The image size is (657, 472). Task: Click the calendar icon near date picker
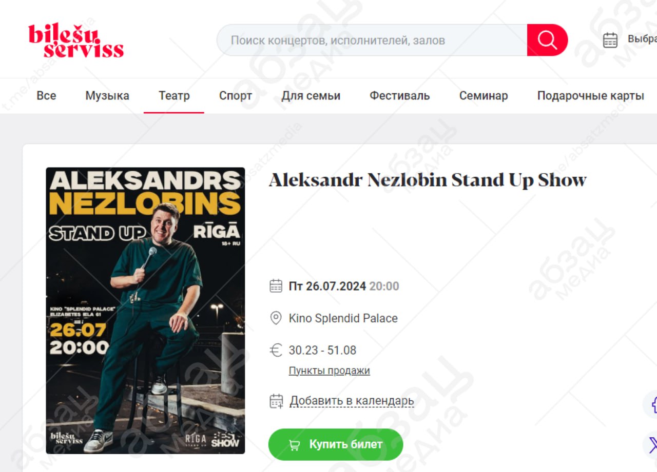click(610, 40)
